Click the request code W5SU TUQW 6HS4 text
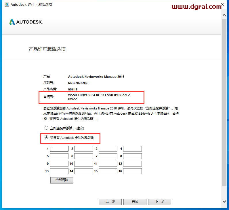 [99, 95]
